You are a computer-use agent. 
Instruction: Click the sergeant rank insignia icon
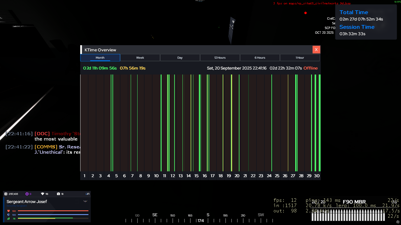click(85, 202)
